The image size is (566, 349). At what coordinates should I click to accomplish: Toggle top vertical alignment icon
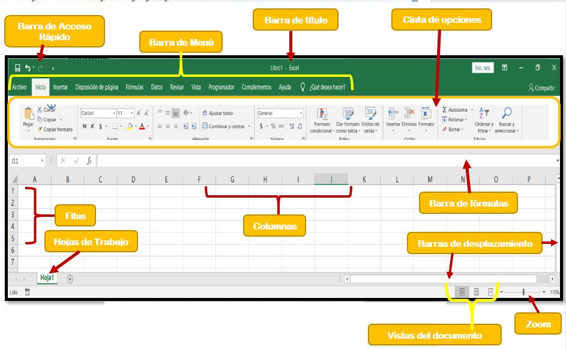[160, 112]
